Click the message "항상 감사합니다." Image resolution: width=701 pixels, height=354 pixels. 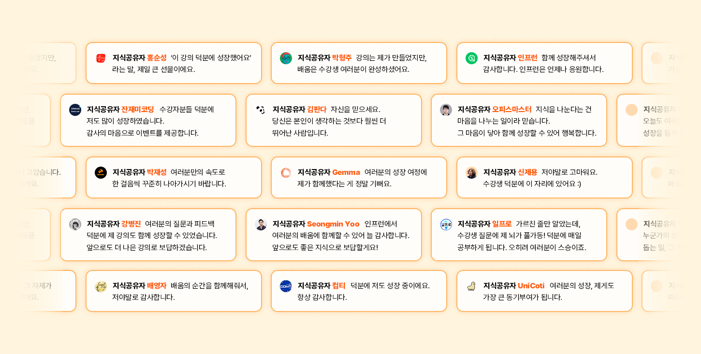pyautogui.click(x=322, y=297)
